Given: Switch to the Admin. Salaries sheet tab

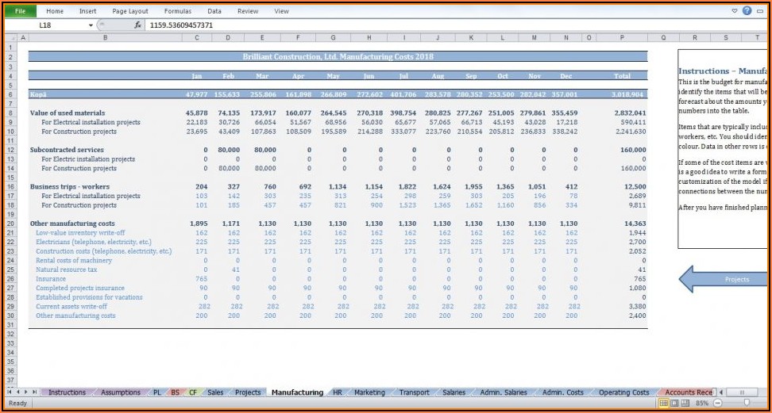Looking at the screenshot, I should pyautogui.click(x=504, y=392).
